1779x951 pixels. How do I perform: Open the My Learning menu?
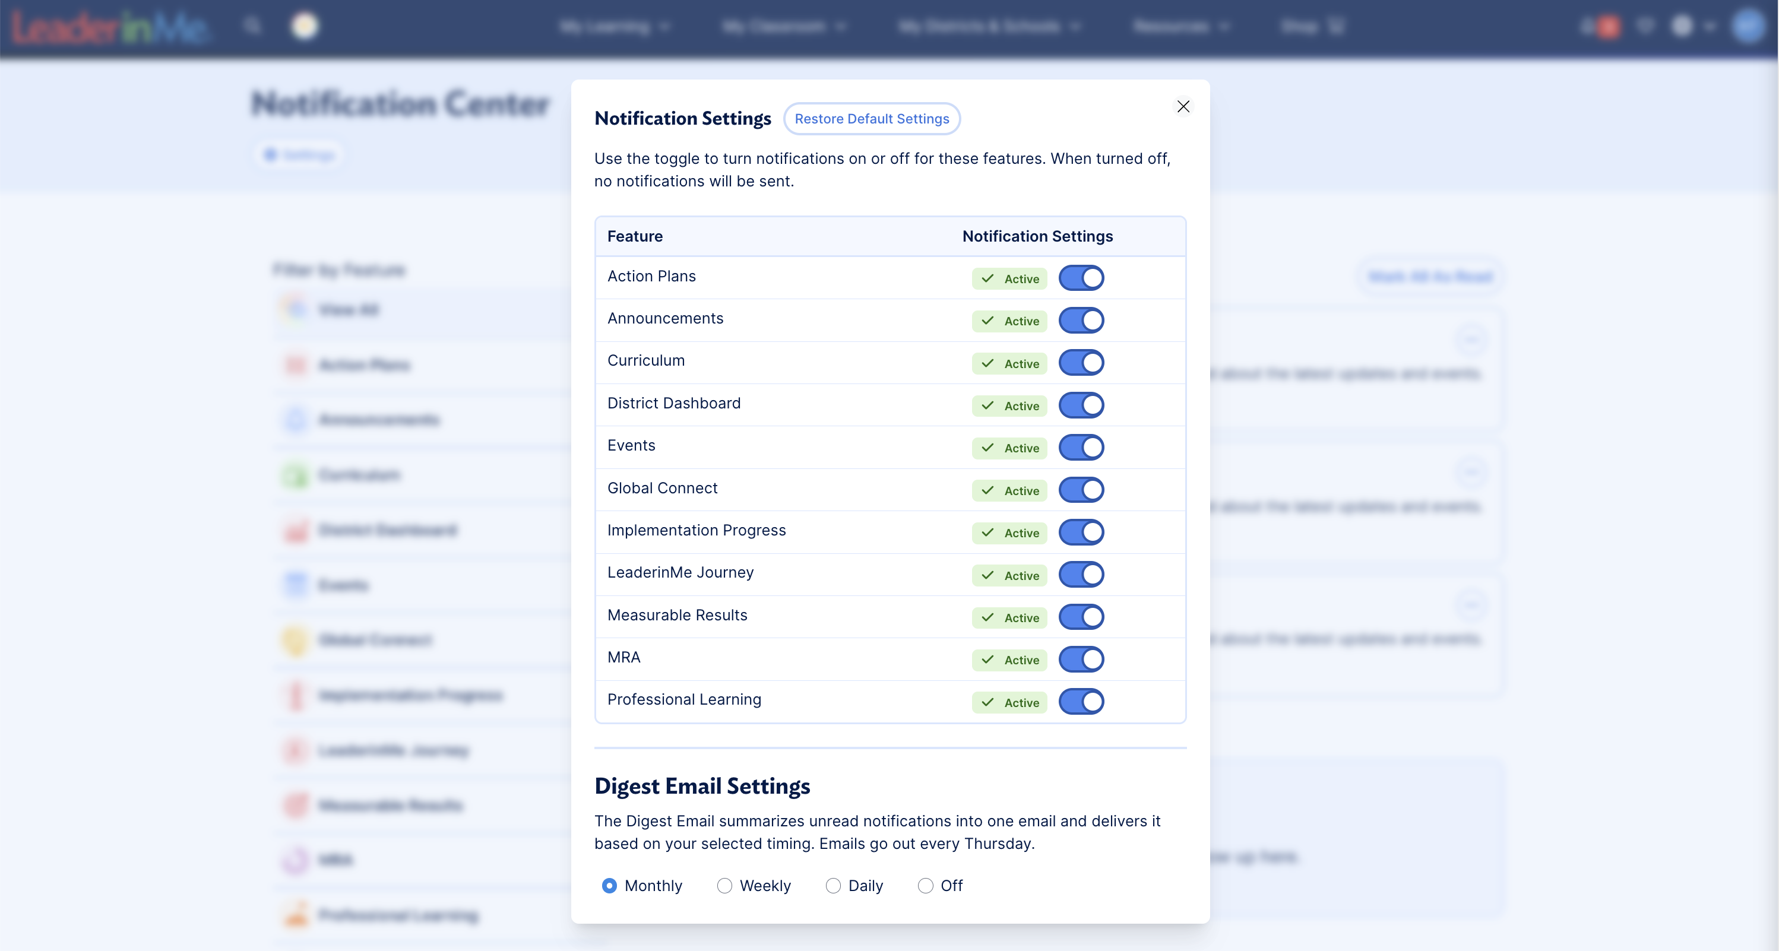(x=614, y=27)
